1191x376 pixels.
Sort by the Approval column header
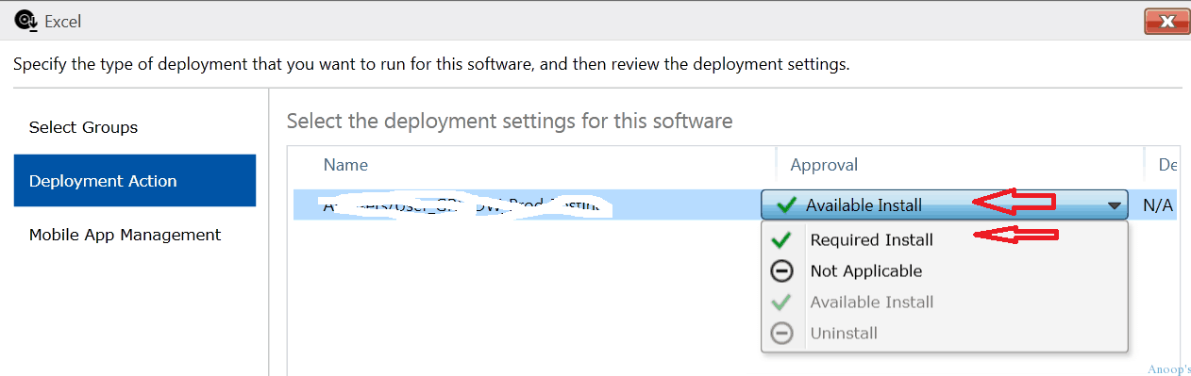pyautogui.click(x=824, y=165)
